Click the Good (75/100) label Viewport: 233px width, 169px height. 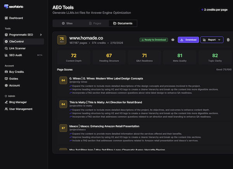coord(224,70)
